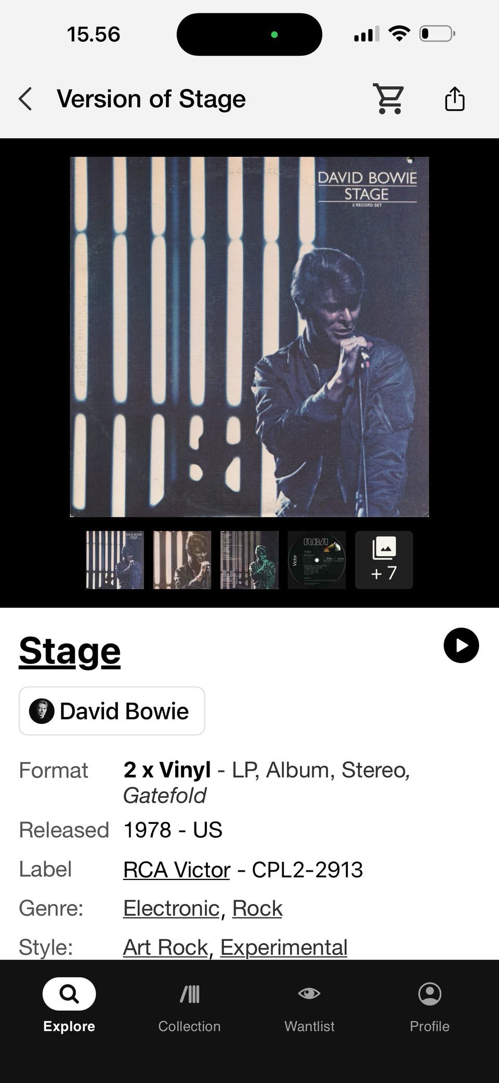Select the Rock genre link
Viewport: 499px width, 1083px height.
257,909
